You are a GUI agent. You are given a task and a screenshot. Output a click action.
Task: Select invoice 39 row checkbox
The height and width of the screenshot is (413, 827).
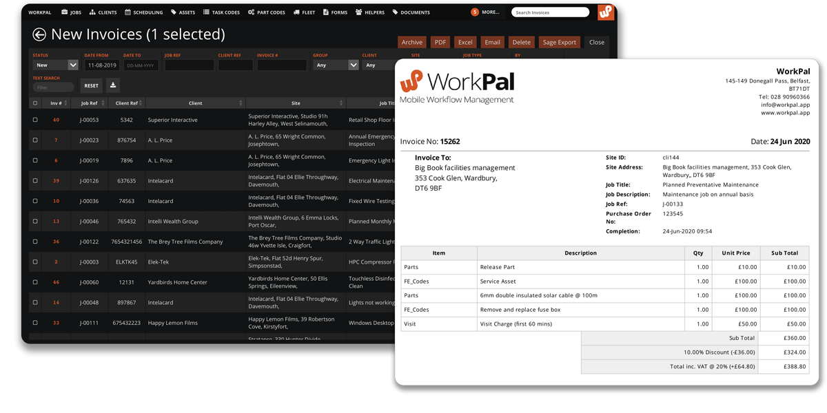click(35, 180)
